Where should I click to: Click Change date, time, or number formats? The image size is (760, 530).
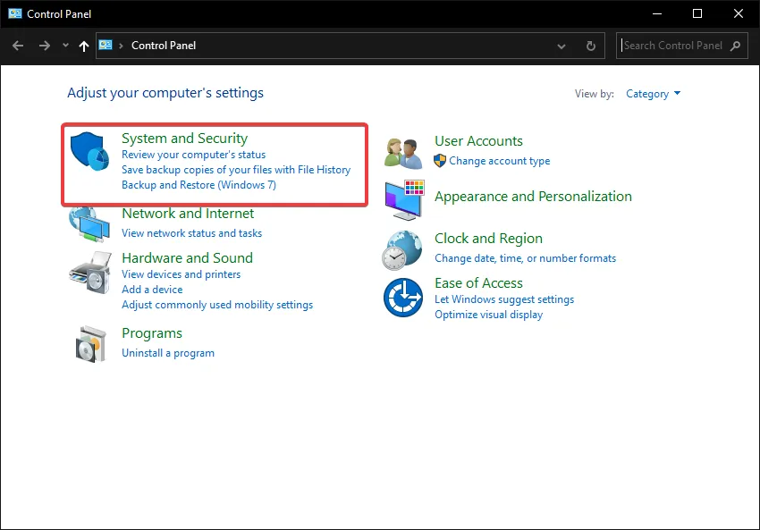pos(525,258)
